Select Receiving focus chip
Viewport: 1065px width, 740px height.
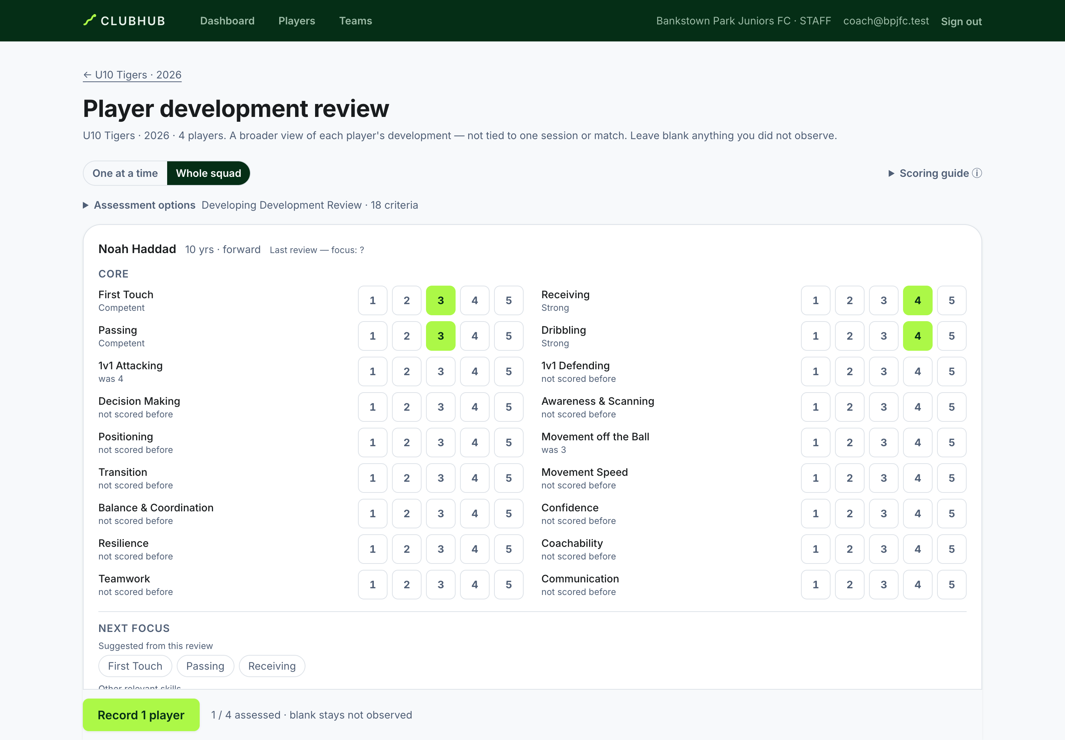click(272, 666)
